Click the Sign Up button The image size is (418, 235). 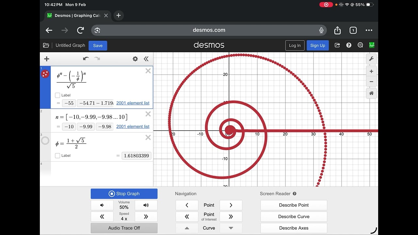tap(317, 45)
